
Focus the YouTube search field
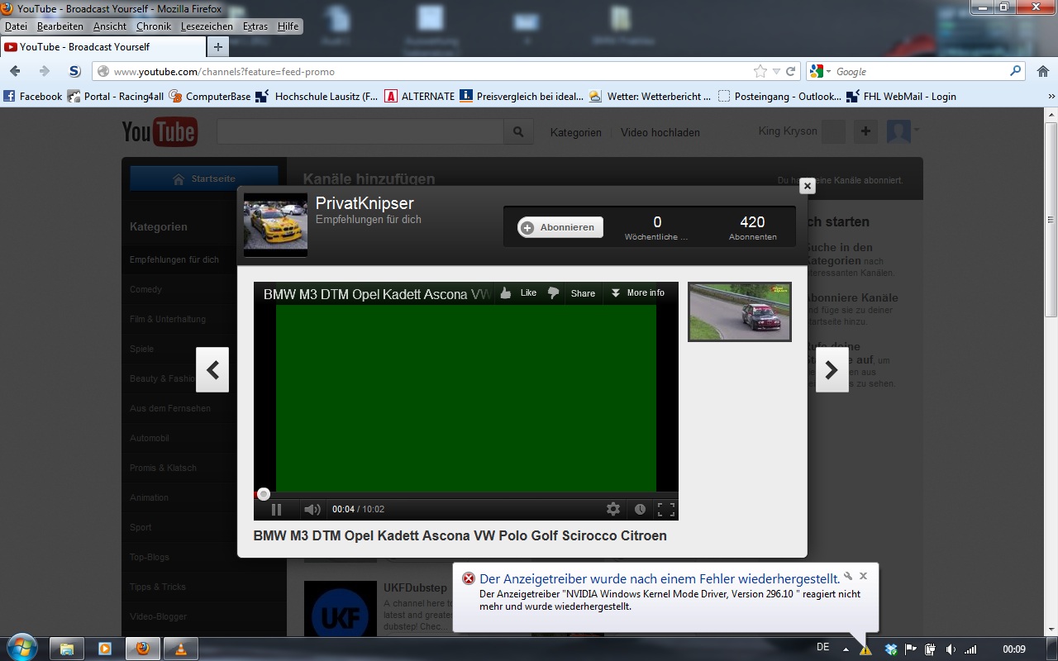click(x=360, y=131)
